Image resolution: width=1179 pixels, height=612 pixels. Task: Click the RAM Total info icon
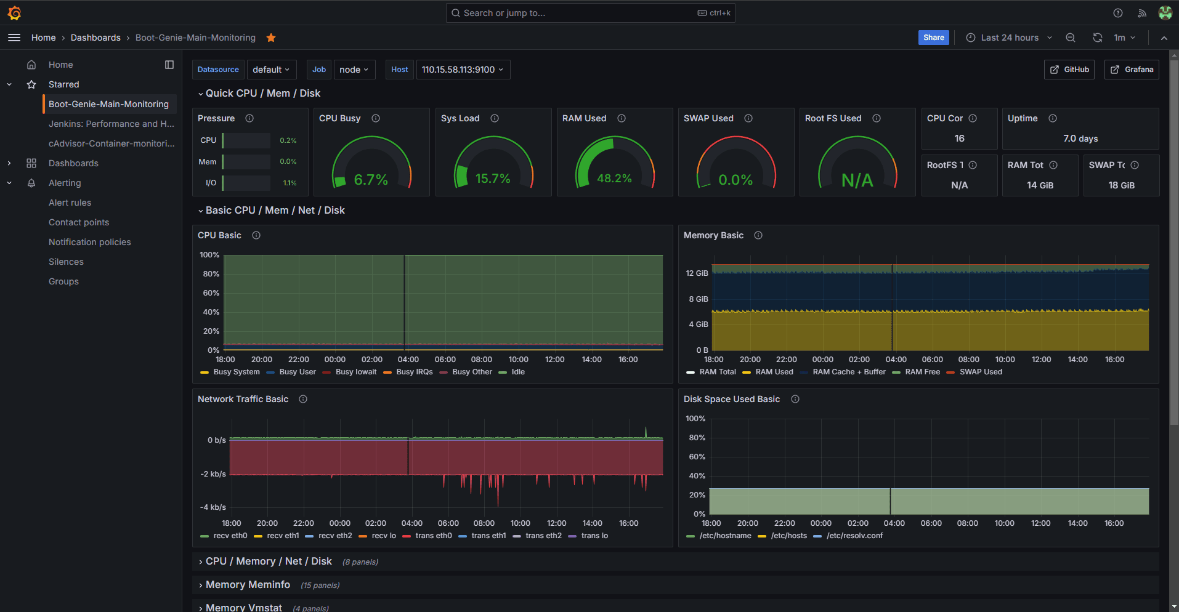tap(1053, 165)
